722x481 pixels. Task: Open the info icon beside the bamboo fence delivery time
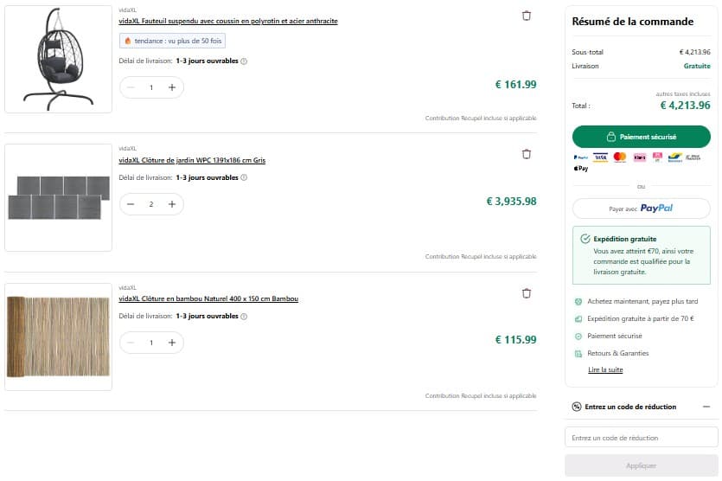point(244,316)
